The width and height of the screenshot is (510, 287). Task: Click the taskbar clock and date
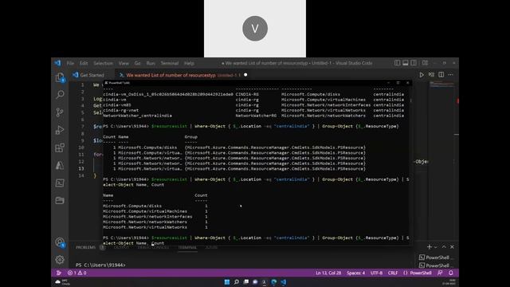tap(449, 282)
